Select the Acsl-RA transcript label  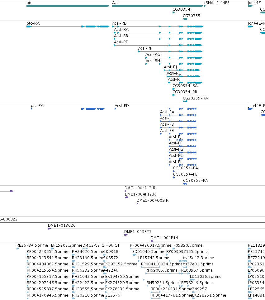121,29
